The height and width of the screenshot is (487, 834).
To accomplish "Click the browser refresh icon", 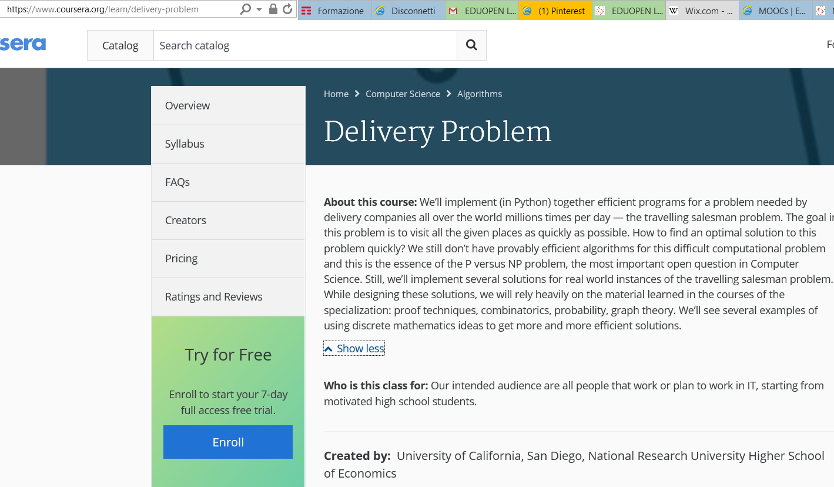I will coord(287,9).
